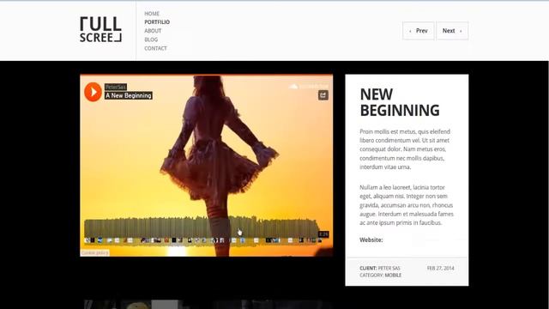
Task: Click the NEW BEGINNING heading
Action: [x=400, y=102]
